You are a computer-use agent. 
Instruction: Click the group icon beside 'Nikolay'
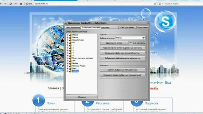tap(70, 63)
